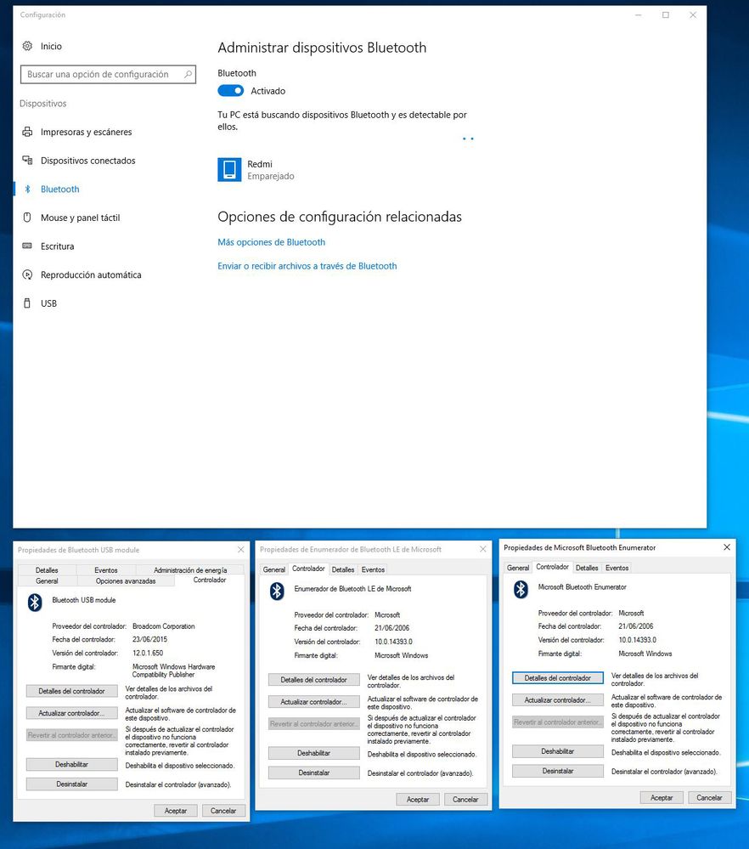Viewport: 749px width, 849px height.
Task: Minimize the Configuración window
Action: [x=639, y=15]
